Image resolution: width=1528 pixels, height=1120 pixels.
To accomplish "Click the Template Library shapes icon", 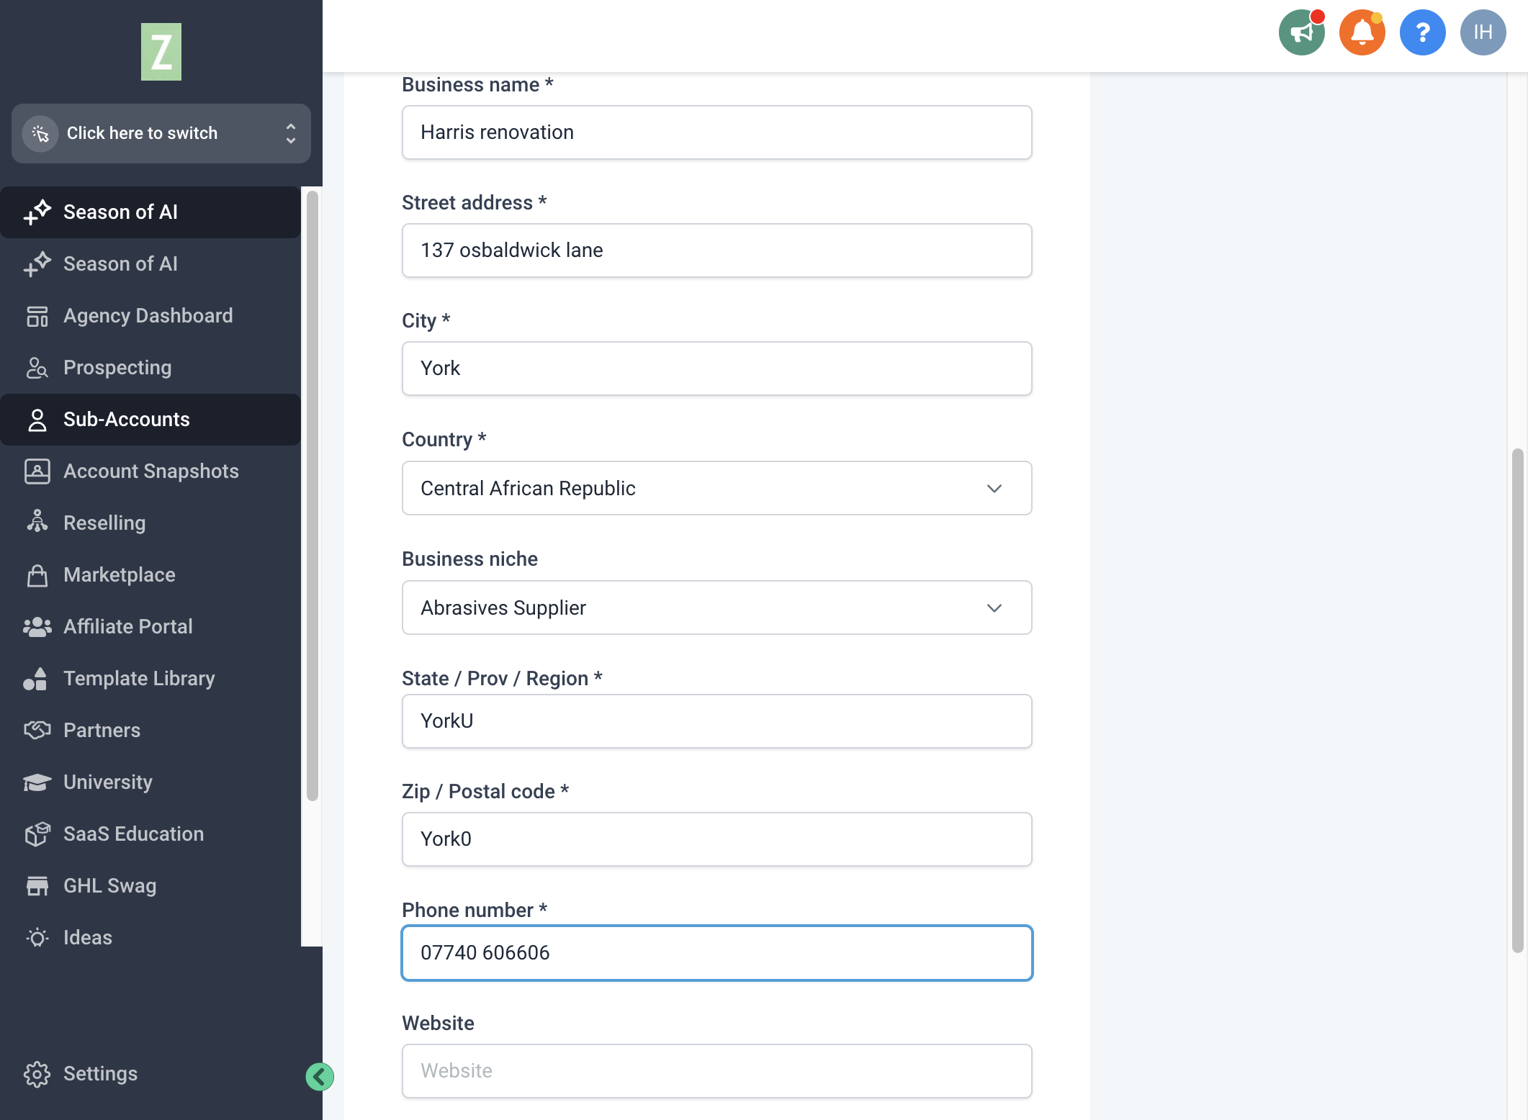I will pyautogui.click(x=35, y=679).
